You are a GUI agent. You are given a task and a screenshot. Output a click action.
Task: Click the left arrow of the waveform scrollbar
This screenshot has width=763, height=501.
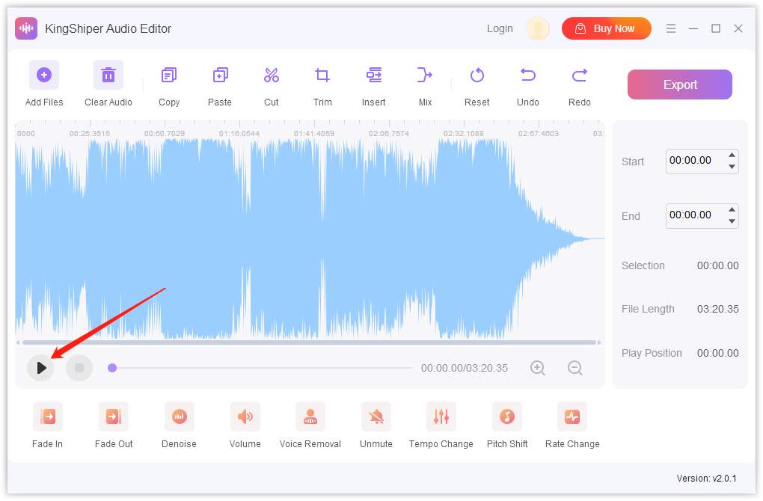[x=18, y=343]
